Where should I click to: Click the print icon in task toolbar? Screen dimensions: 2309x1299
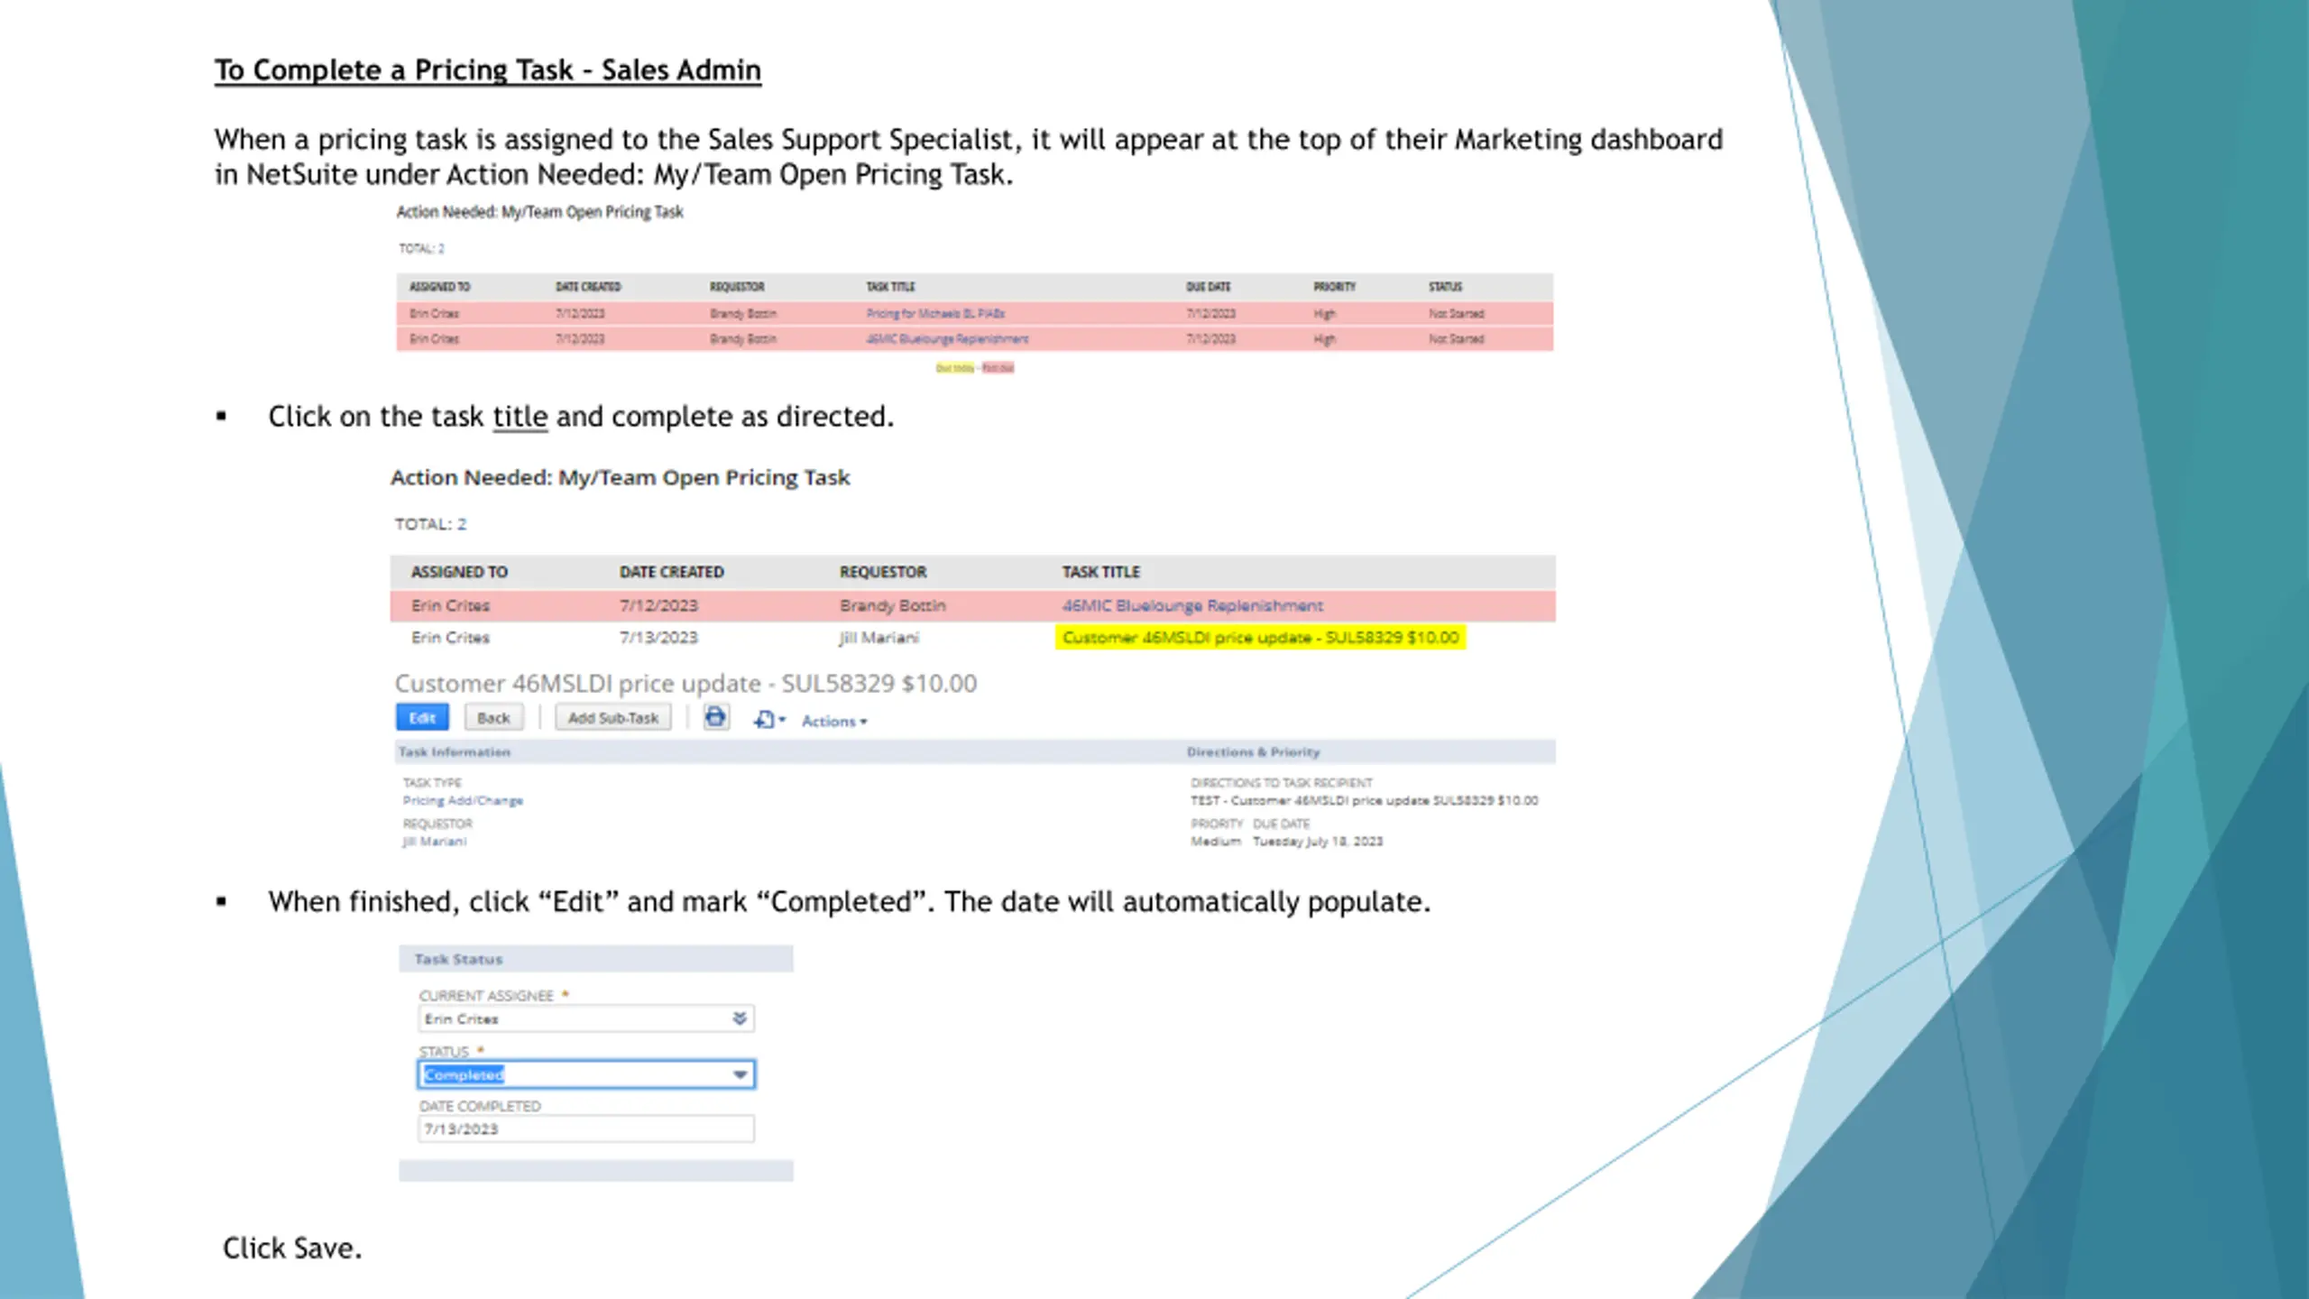click(715, 717)
